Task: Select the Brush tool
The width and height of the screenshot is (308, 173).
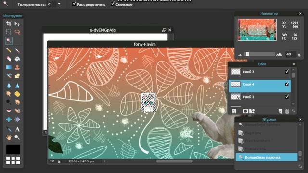Action: 17,50
